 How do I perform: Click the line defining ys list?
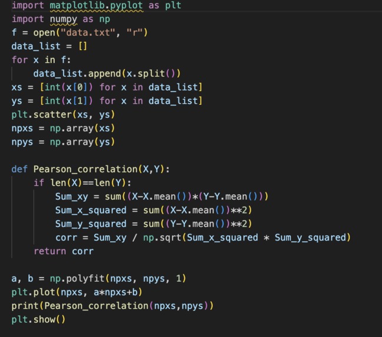coord(107,101)
